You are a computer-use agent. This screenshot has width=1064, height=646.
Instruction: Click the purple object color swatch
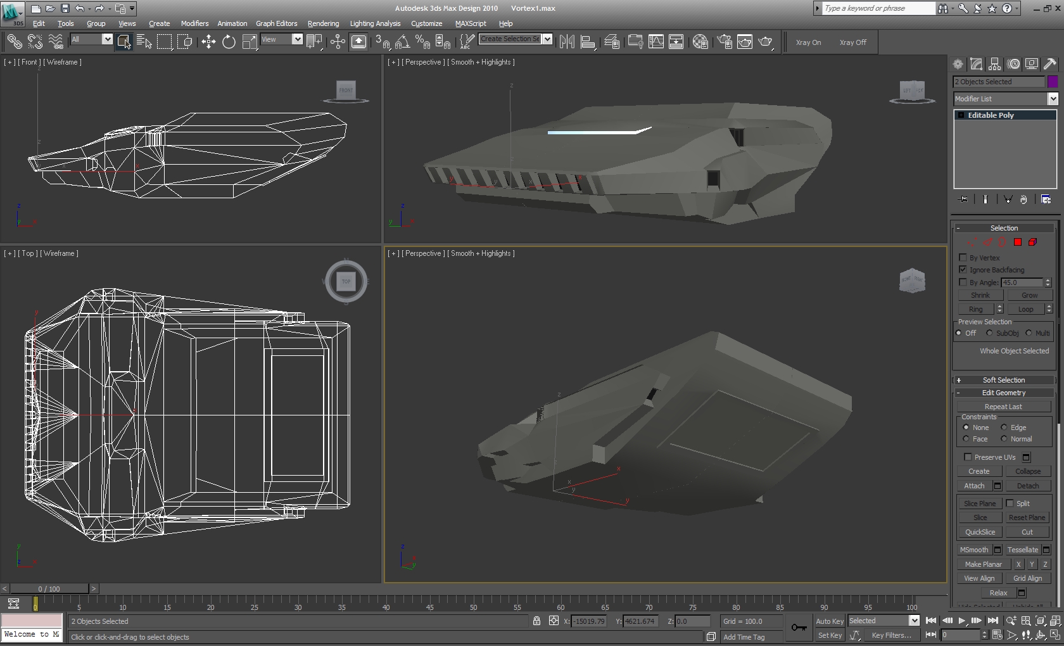(1053, 82)
